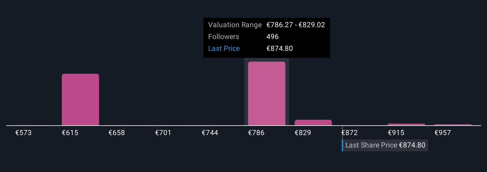Click the €744 axis label
This screenshot has width=487, height=172.
click(210, 133)
